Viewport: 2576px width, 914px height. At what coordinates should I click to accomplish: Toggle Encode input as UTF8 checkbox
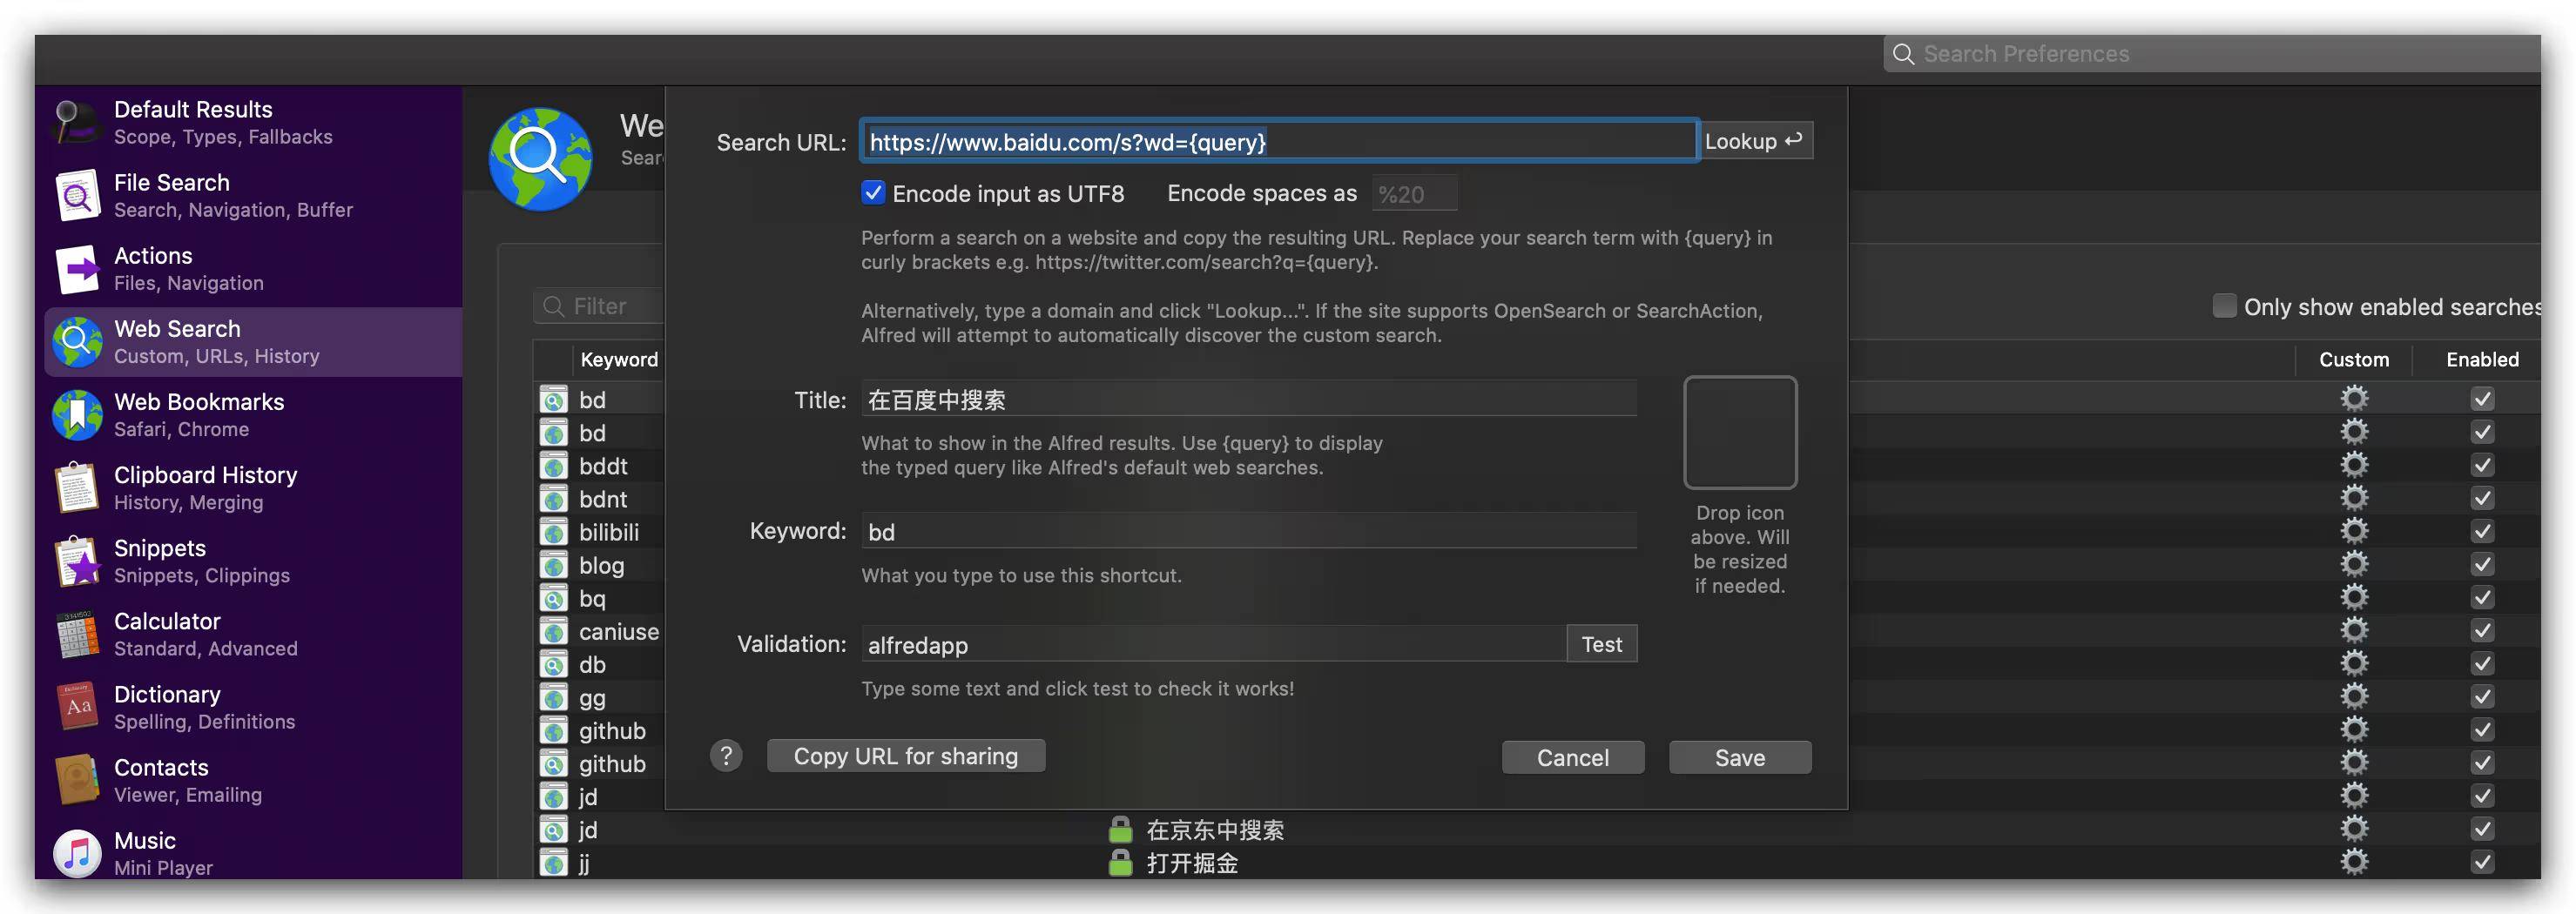pos(873,193)
